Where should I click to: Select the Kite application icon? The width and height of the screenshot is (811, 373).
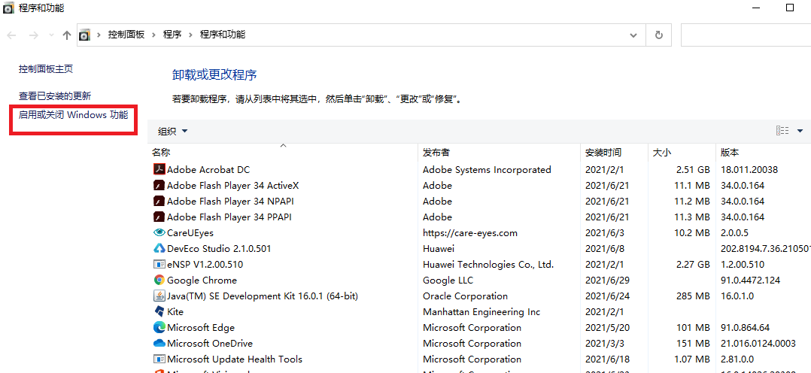159,312
